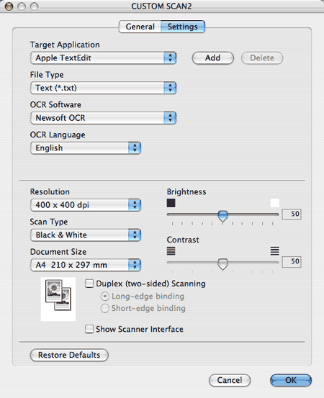Click the duplex pages preview image
324x398 pixels.
[x=58, y=299]
